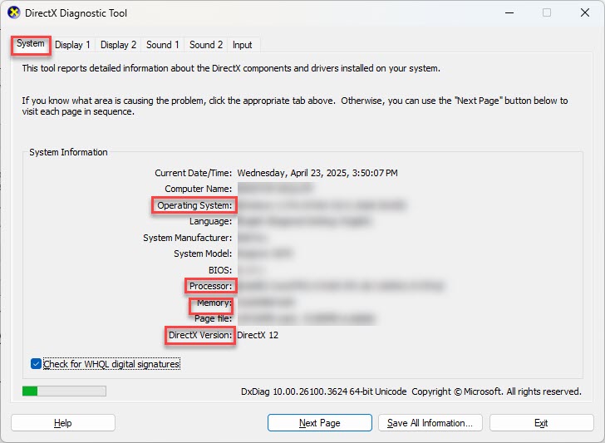
Task: Click the Current Date/Time value text
Action: (x=317, y=173)
